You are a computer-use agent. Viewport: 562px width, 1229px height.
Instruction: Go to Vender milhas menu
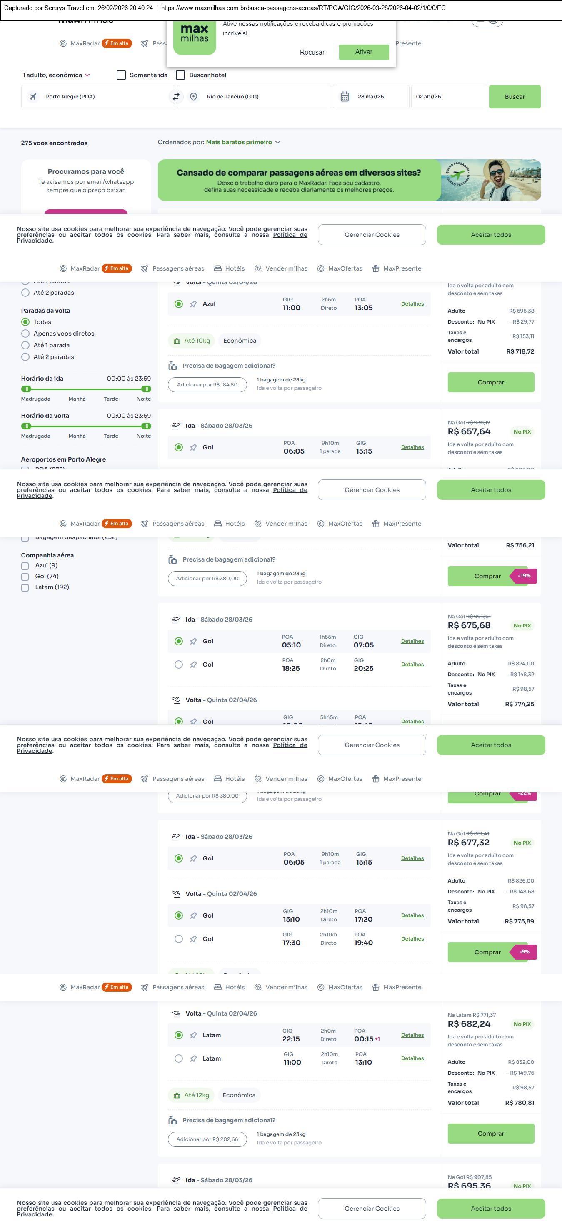point(281,268)
